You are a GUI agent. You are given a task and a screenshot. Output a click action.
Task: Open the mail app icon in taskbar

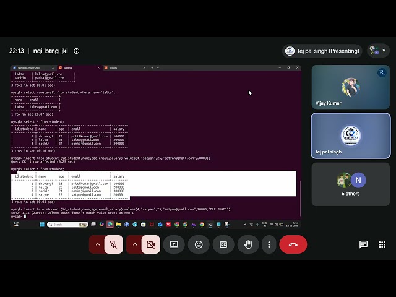[x=160, y=224]
